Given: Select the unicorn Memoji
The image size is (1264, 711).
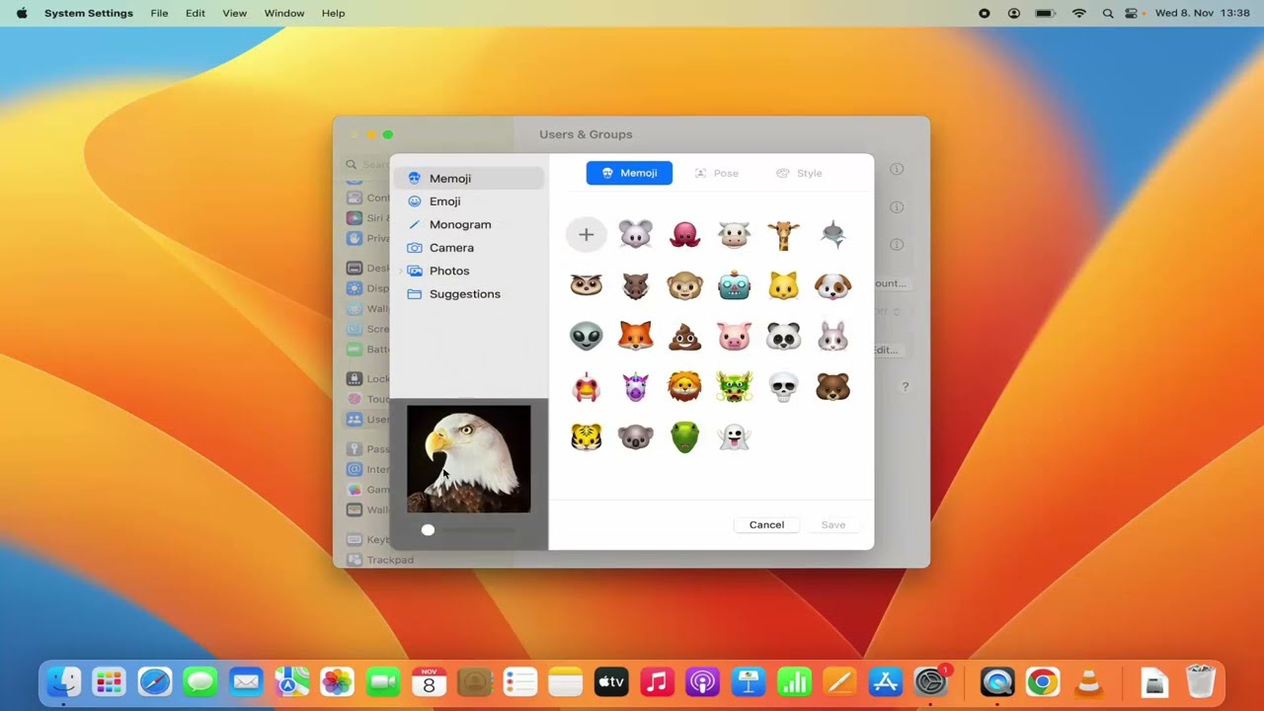Looking at the screenshot, I should pyautogui.click(x=635, y=386).
